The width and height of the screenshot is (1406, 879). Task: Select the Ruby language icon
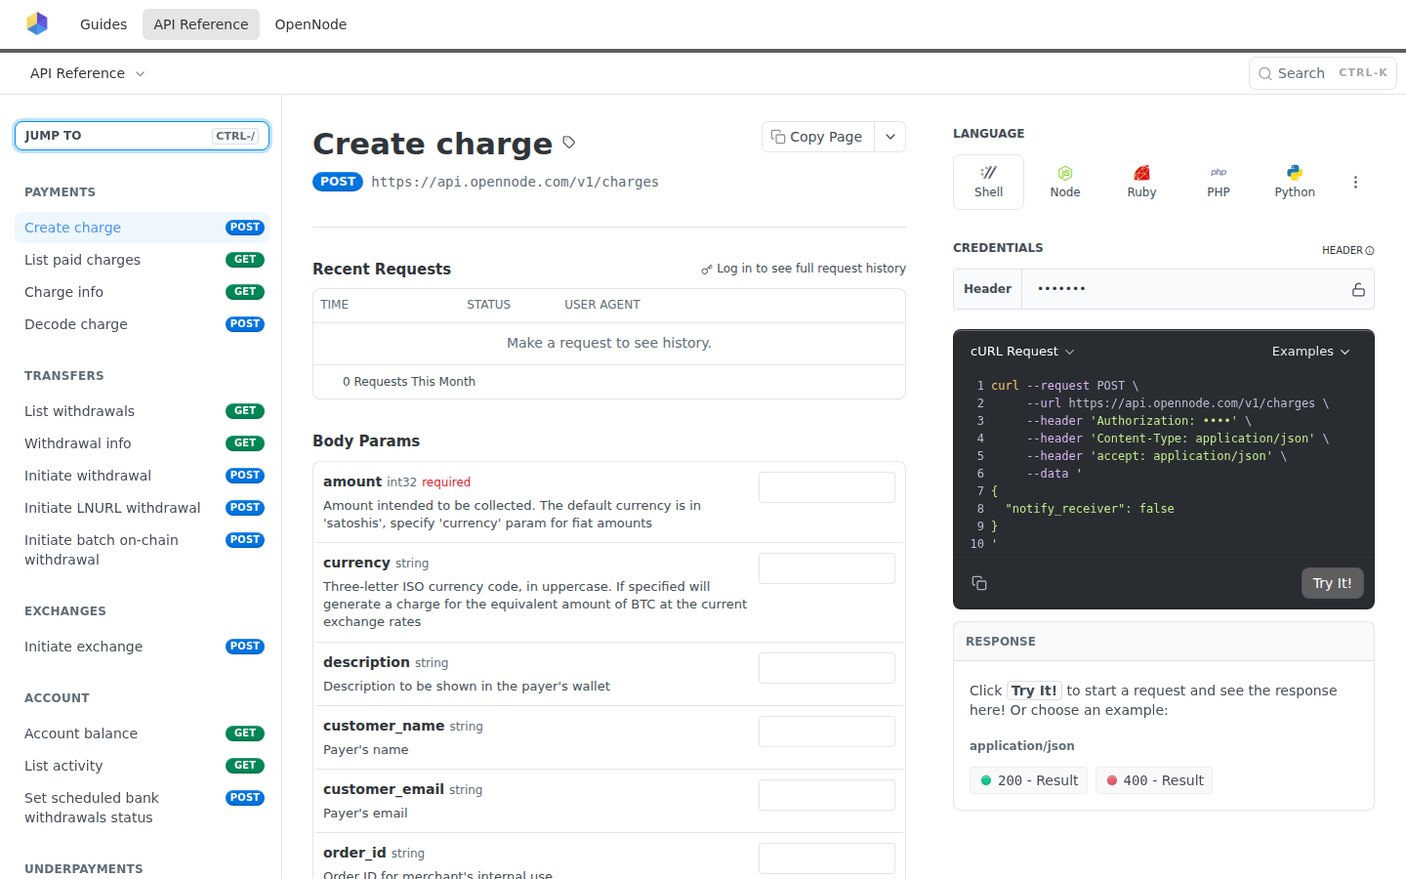1141,182
